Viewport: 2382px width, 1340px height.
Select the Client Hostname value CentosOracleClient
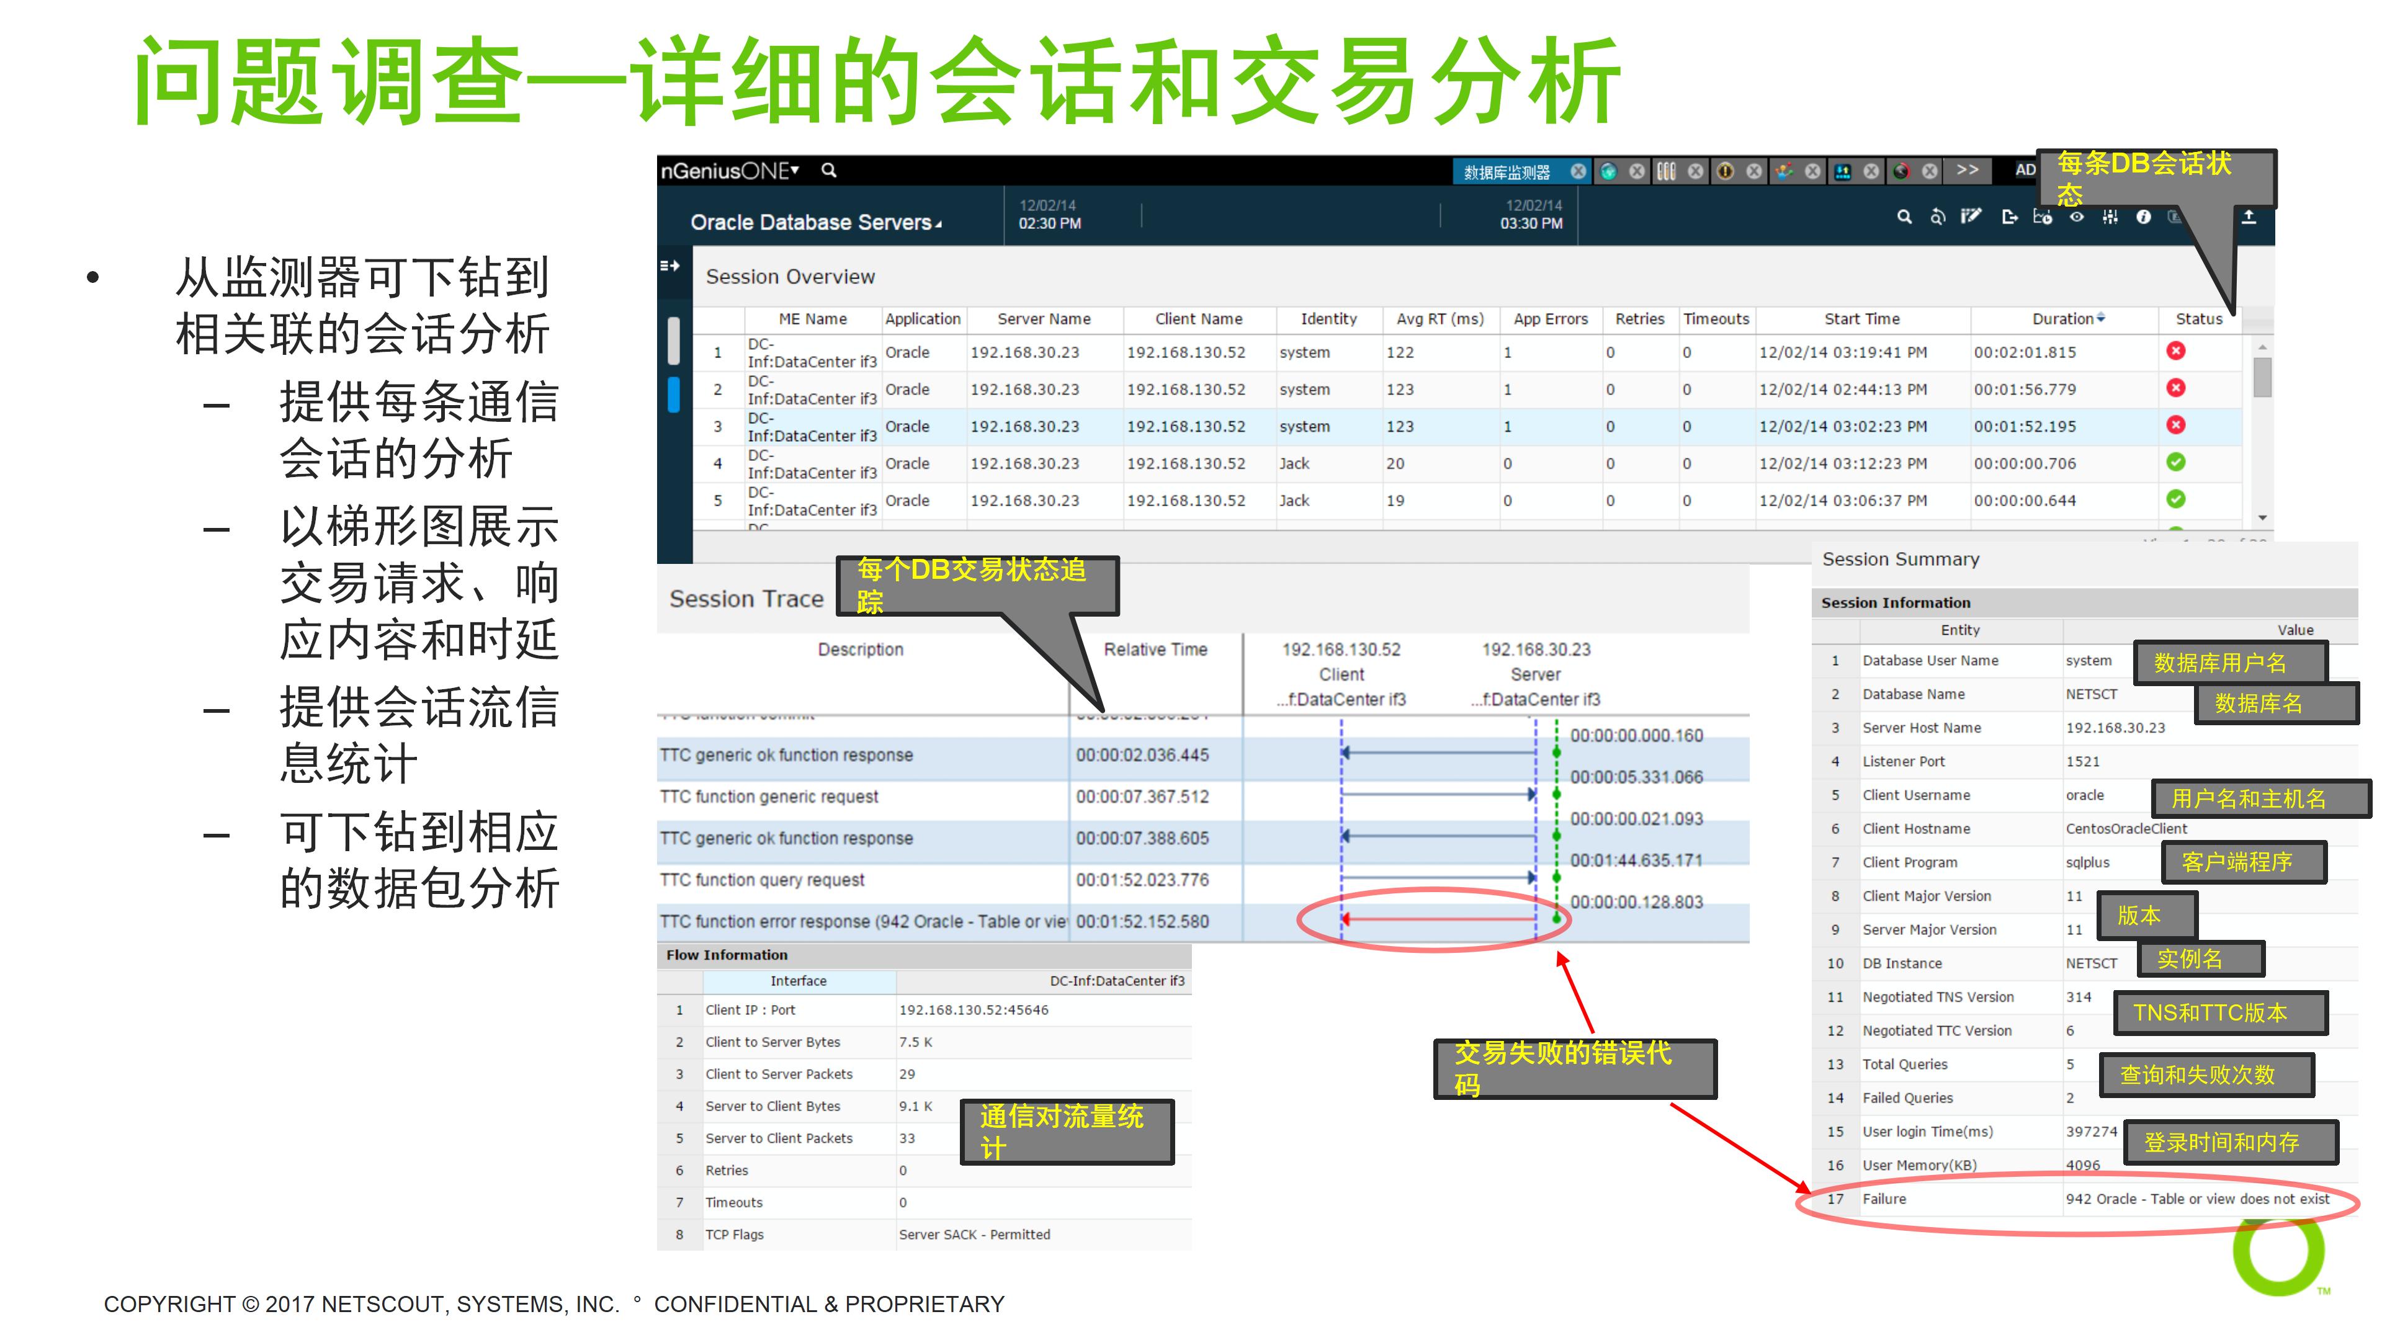[x=2126, y=829]
